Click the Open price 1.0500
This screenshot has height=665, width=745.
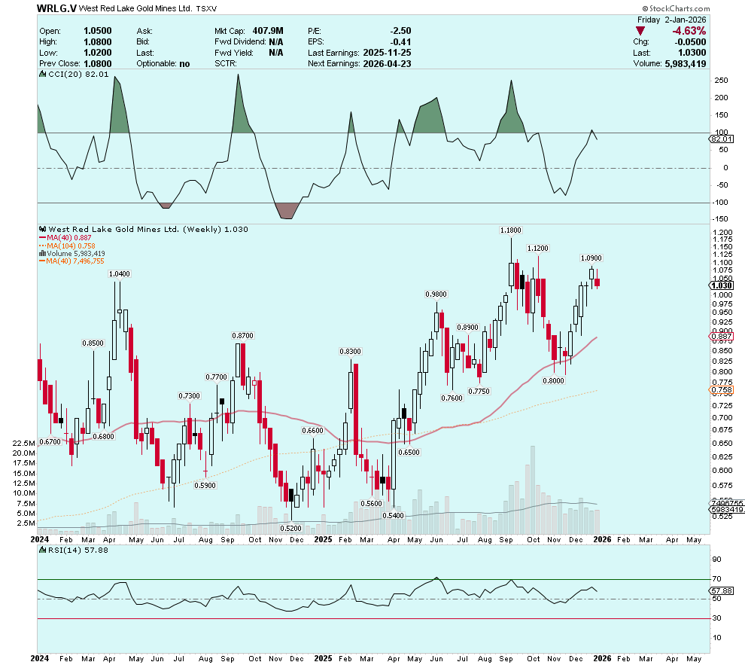tap(97, 31)
